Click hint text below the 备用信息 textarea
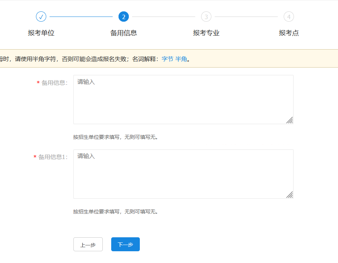Screen dimensions: 338x263 pyautogui.click(x=116, y=137)
